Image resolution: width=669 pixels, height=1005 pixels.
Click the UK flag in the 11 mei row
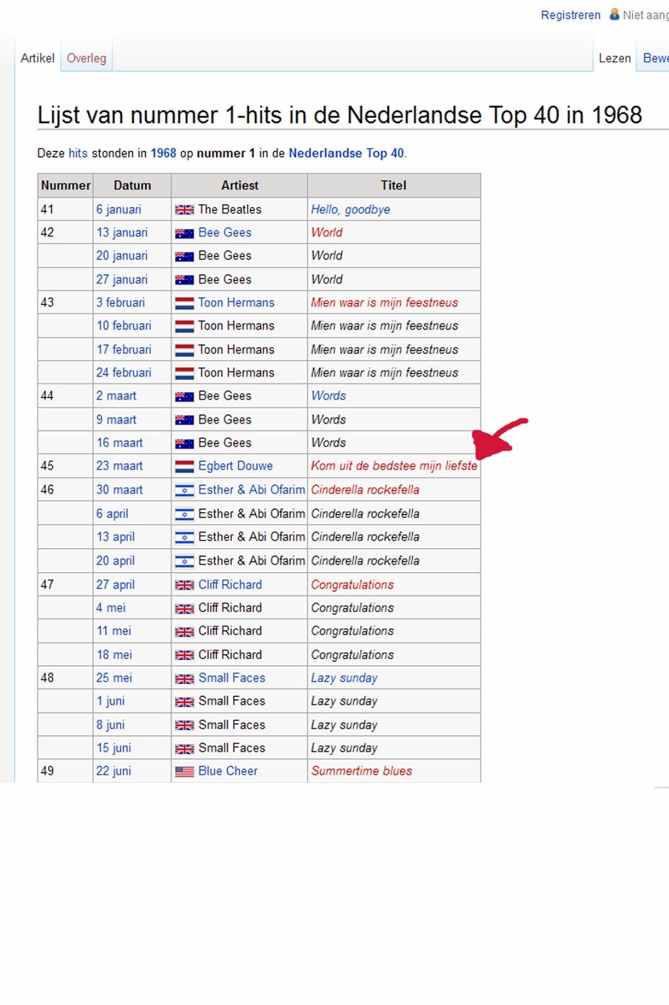coord(185,631)
